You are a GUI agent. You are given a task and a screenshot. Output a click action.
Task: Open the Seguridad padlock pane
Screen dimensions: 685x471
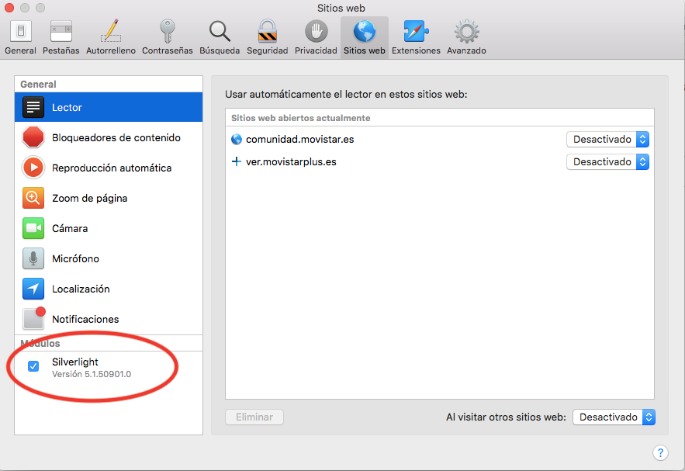click(x=267, y=37)
